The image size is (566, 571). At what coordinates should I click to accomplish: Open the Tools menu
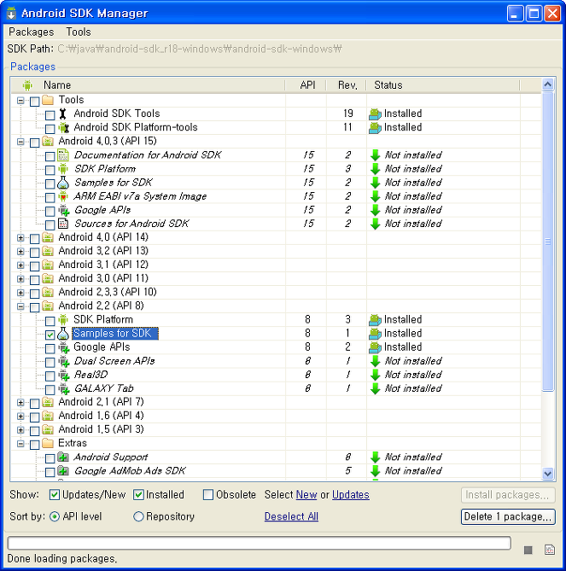tap(79, 32)
